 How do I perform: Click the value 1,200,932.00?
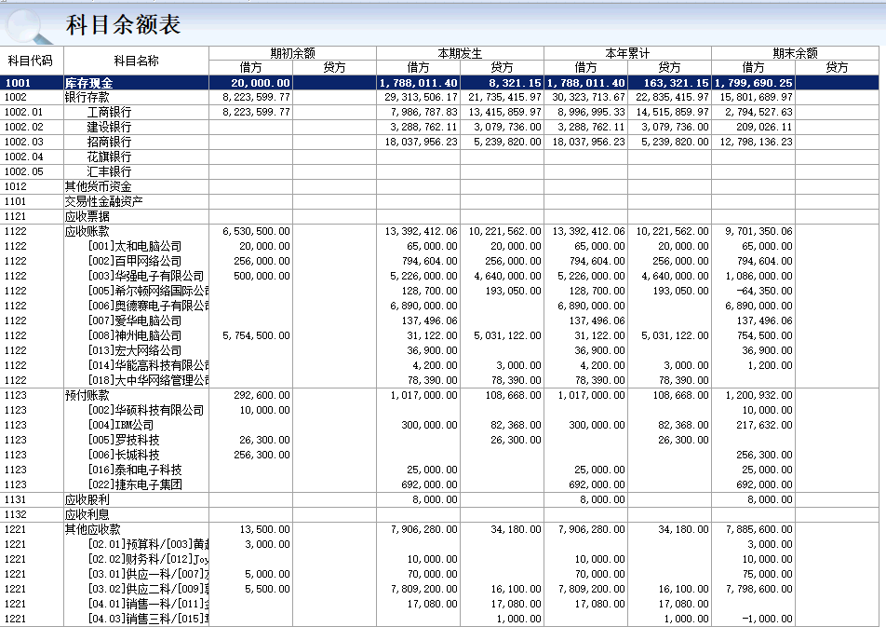point(758,395)
